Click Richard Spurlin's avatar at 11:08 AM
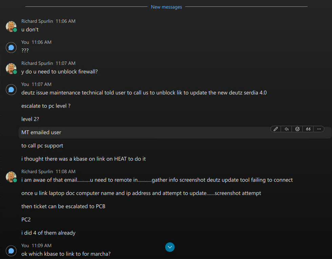332x259 pixels. pyautogui.click(x=11, y=177)
